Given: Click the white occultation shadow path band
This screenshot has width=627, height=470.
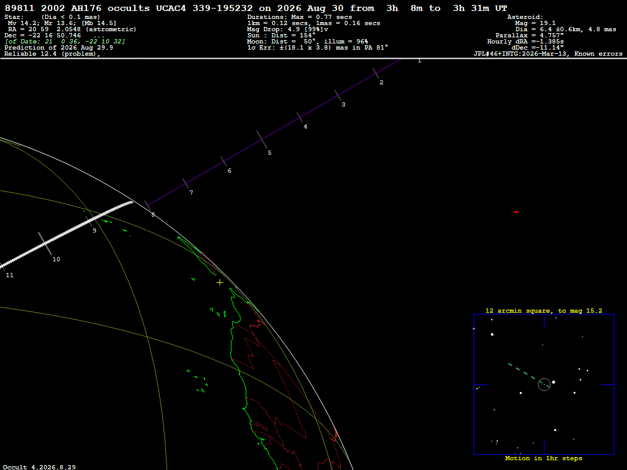Looking at the screenshot, I should [66, 234].
